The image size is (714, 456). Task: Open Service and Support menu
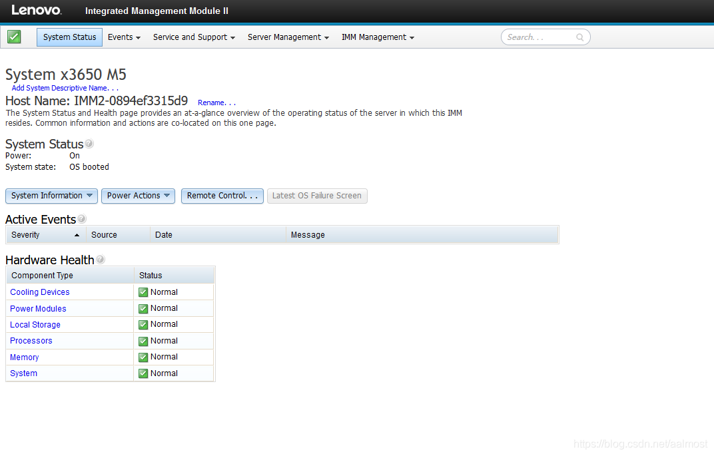click(194, 37)
